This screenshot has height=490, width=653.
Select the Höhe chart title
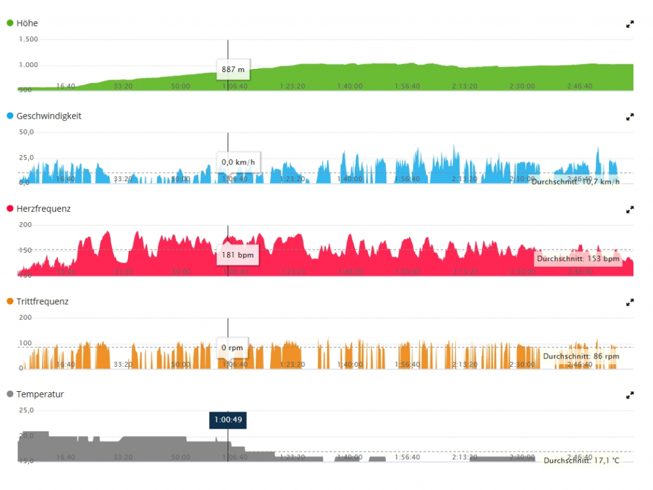point(27,24)
